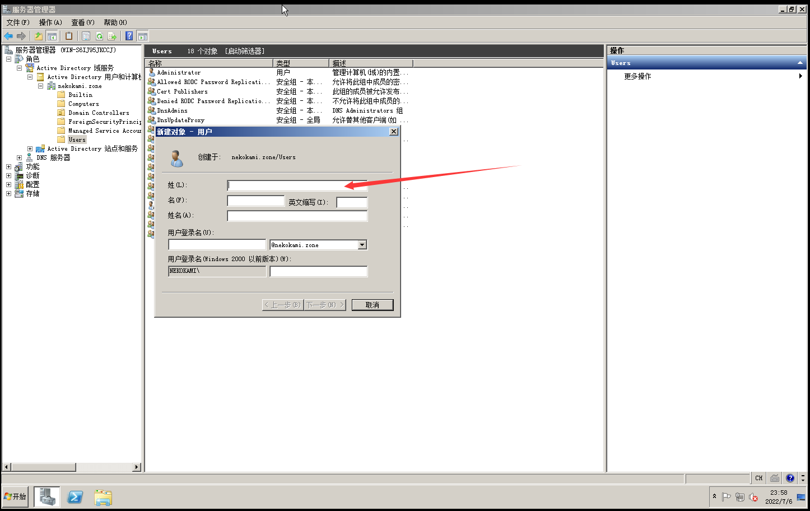Screen dimensions: 810x511
Task: Expand the DNS 服务器 node
Action: (19, 157)
